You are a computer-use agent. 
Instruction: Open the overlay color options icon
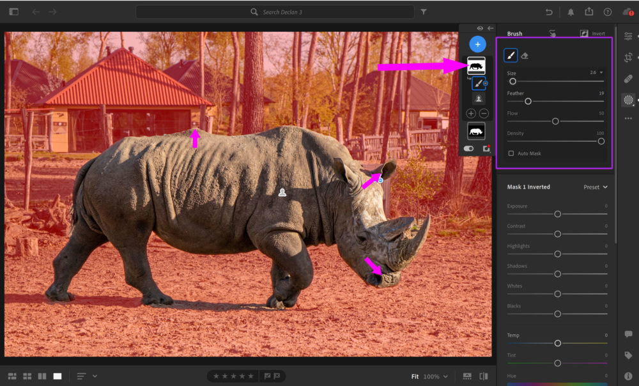(x=486, y=148)
